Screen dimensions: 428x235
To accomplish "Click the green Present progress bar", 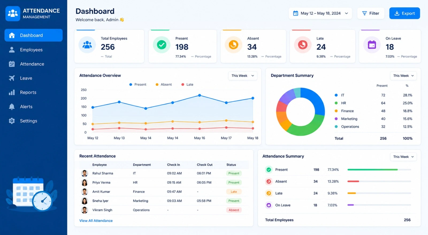I will [372, 170].
